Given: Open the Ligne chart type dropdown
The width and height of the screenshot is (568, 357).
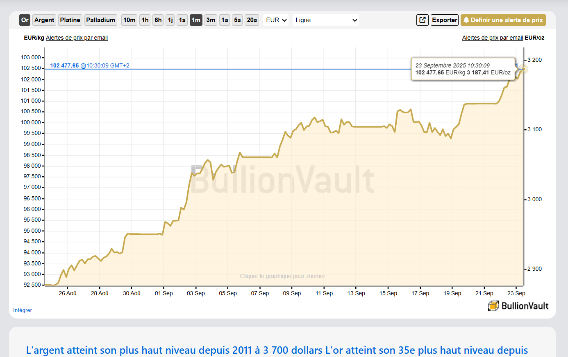Looking at the screenshot, I should [x=326, y=20].
